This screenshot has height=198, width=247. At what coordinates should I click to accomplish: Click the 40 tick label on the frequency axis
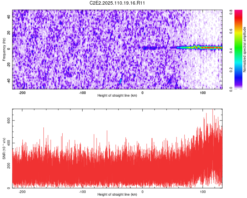9,16
